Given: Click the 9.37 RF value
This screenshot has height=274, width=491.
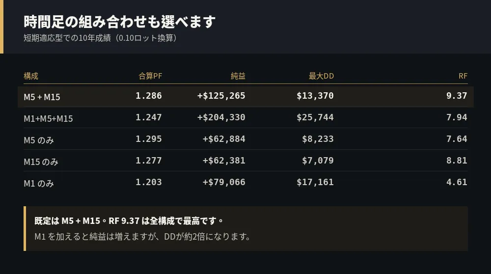Looking at the screenshot, I should pos(457,96).
